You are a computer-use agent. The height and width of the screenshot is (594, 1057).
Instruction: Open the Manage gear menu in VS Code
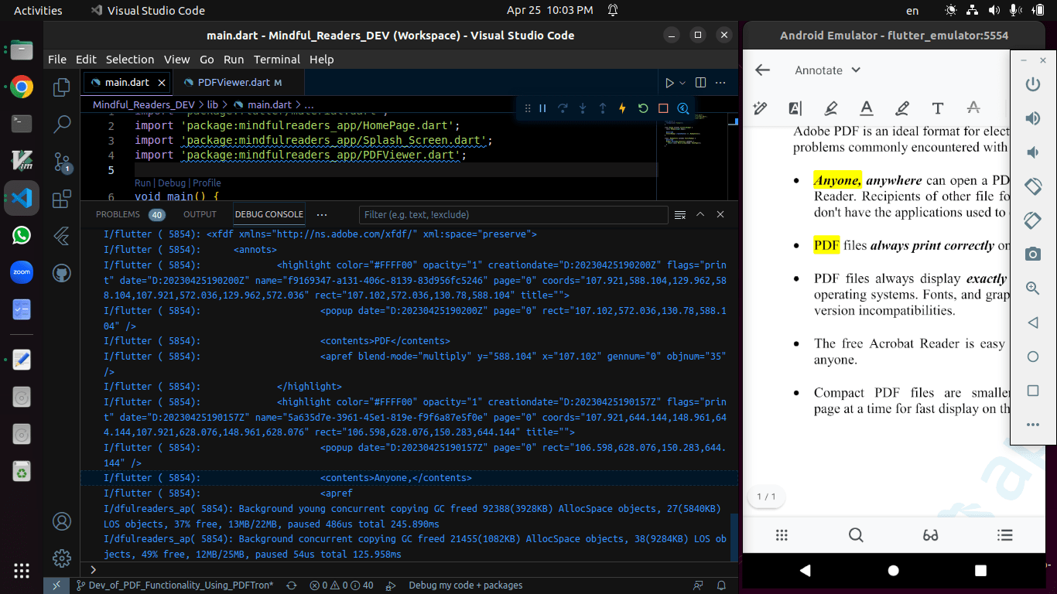pyautogui.click(x=62, y=558)
